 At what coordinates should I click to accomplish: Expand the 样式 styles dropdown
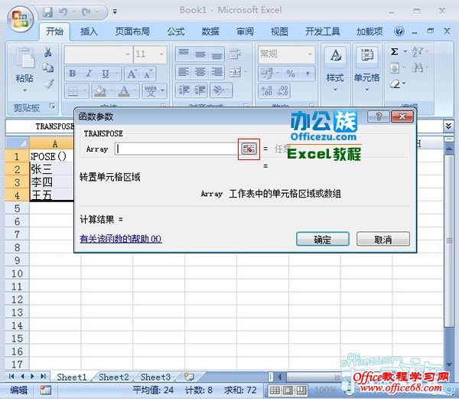pyautogui.click(x=336, y=90)
